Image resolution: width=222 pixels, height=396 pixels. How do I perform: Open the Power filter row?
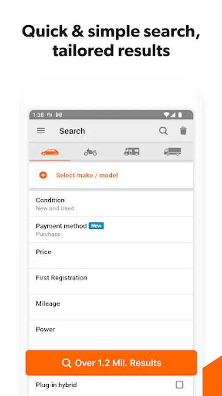pos(111,333)
